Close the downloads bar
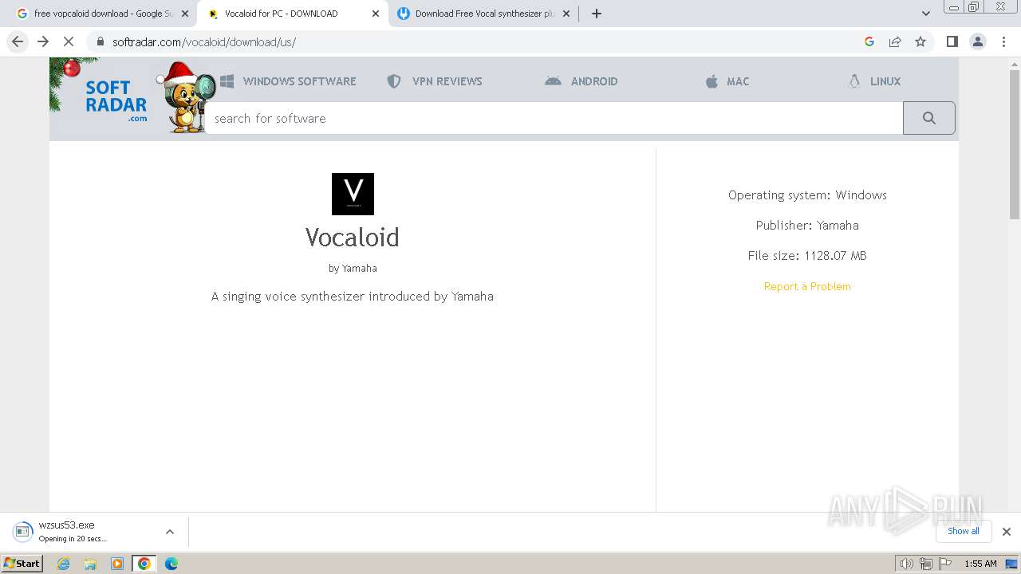This screenshot has height=574, width=1021. 1006,532
